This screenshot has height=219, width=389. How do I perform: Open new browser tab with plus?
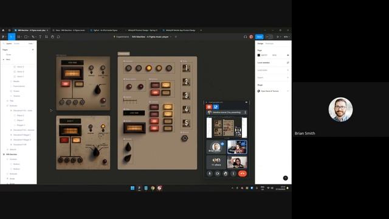pos(201,30)
